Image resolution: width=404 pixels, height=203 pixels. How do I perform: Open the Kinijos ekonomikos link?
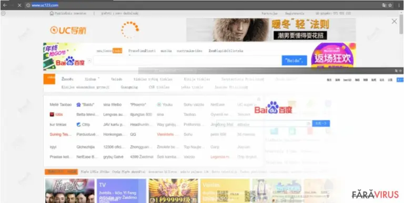point(85,88)
